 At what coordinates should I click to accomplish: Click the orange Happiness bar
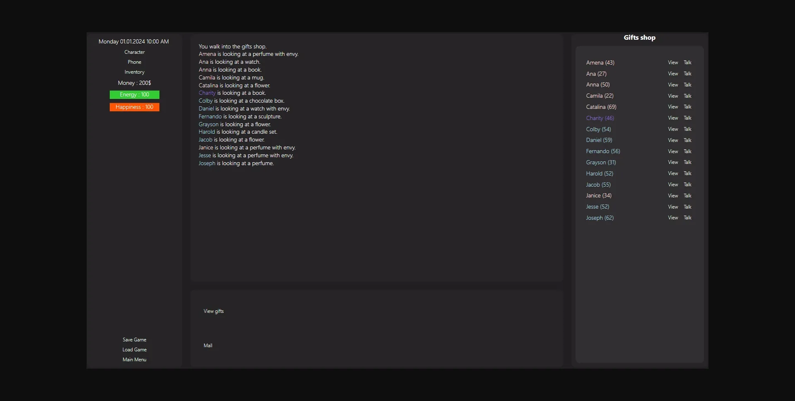click(x=134, y=107)
